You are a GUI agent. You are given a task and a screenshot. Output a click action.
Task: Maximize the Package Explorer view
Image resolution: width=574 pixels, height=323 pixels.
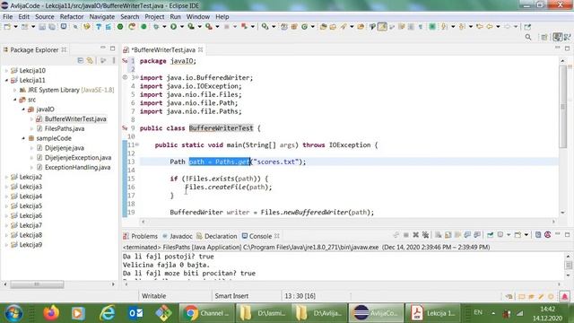click(x=112, y=48)
